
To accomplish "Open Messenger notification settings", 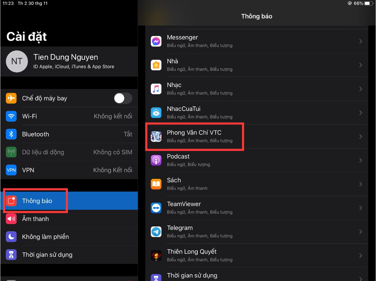I will pos(257,41).
